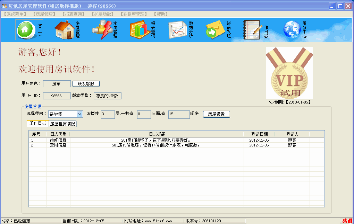354x224 pixels.
Task: Switch to the 工作日志 tab
Action: tap(38, 123)
